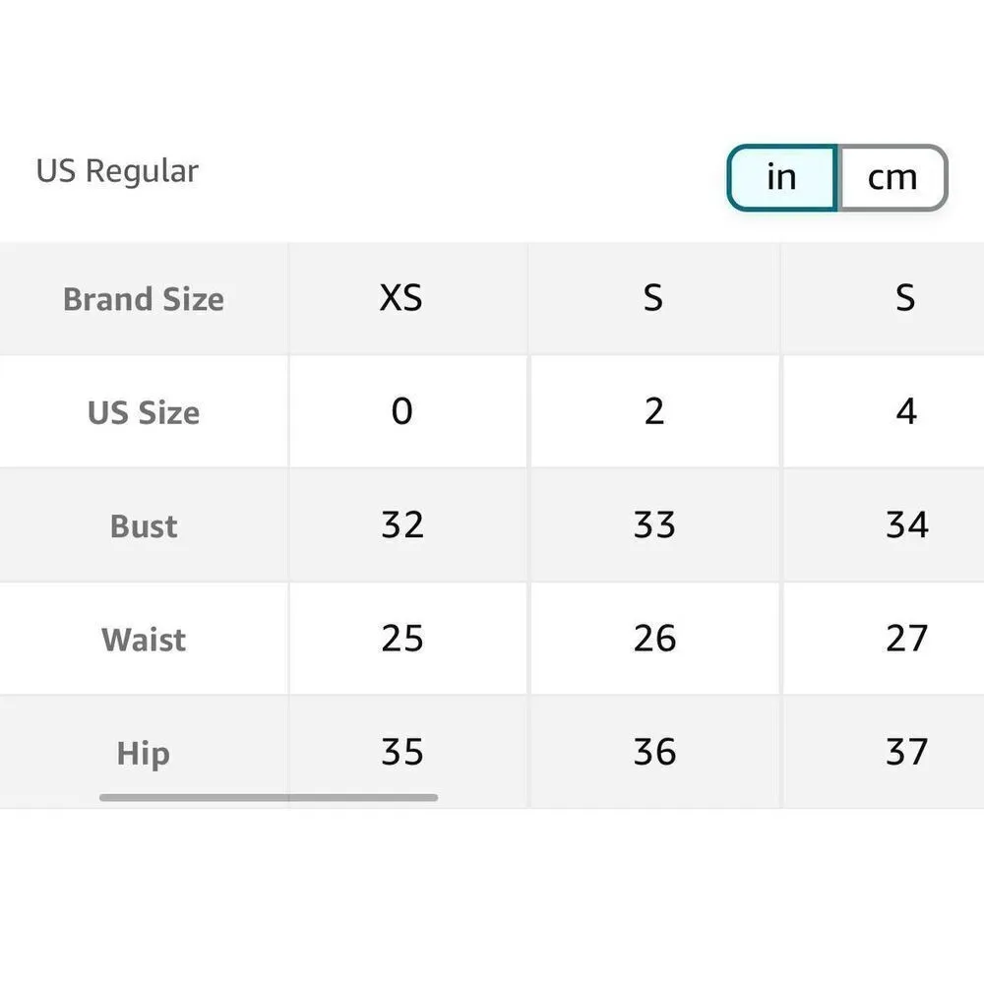
Task: Click the horizontal scrollbar under the table
Action: (269, 797)
